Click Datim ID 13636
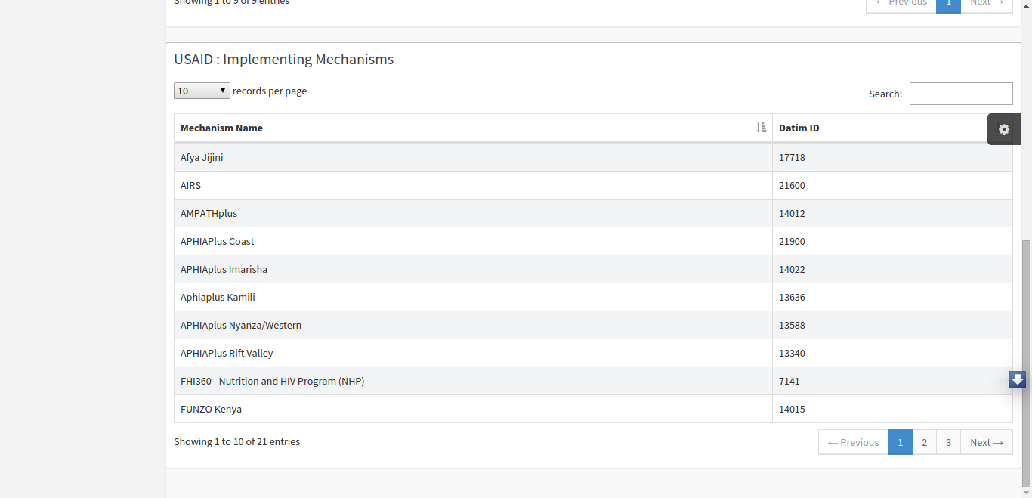 (x=792, y=297)
